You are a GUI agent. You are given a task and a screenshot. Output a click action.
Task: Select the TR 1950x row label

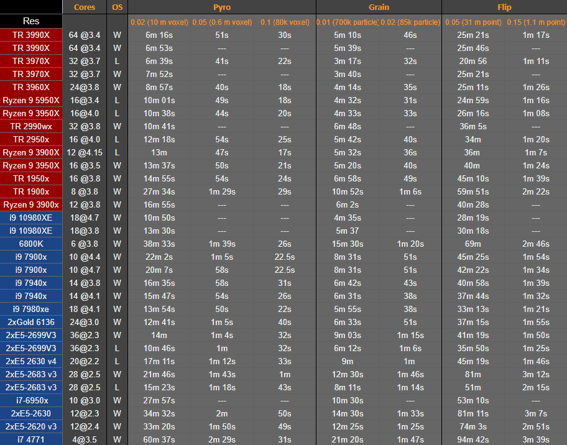pos(31,178)
